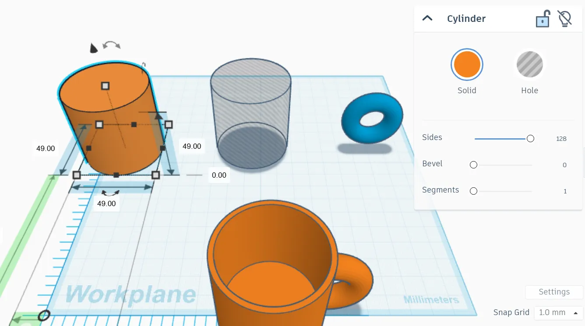The height and width of the screenshot is (326, 585).
Task: Click the white top-center height handle
Action: (x=105, y=86)
